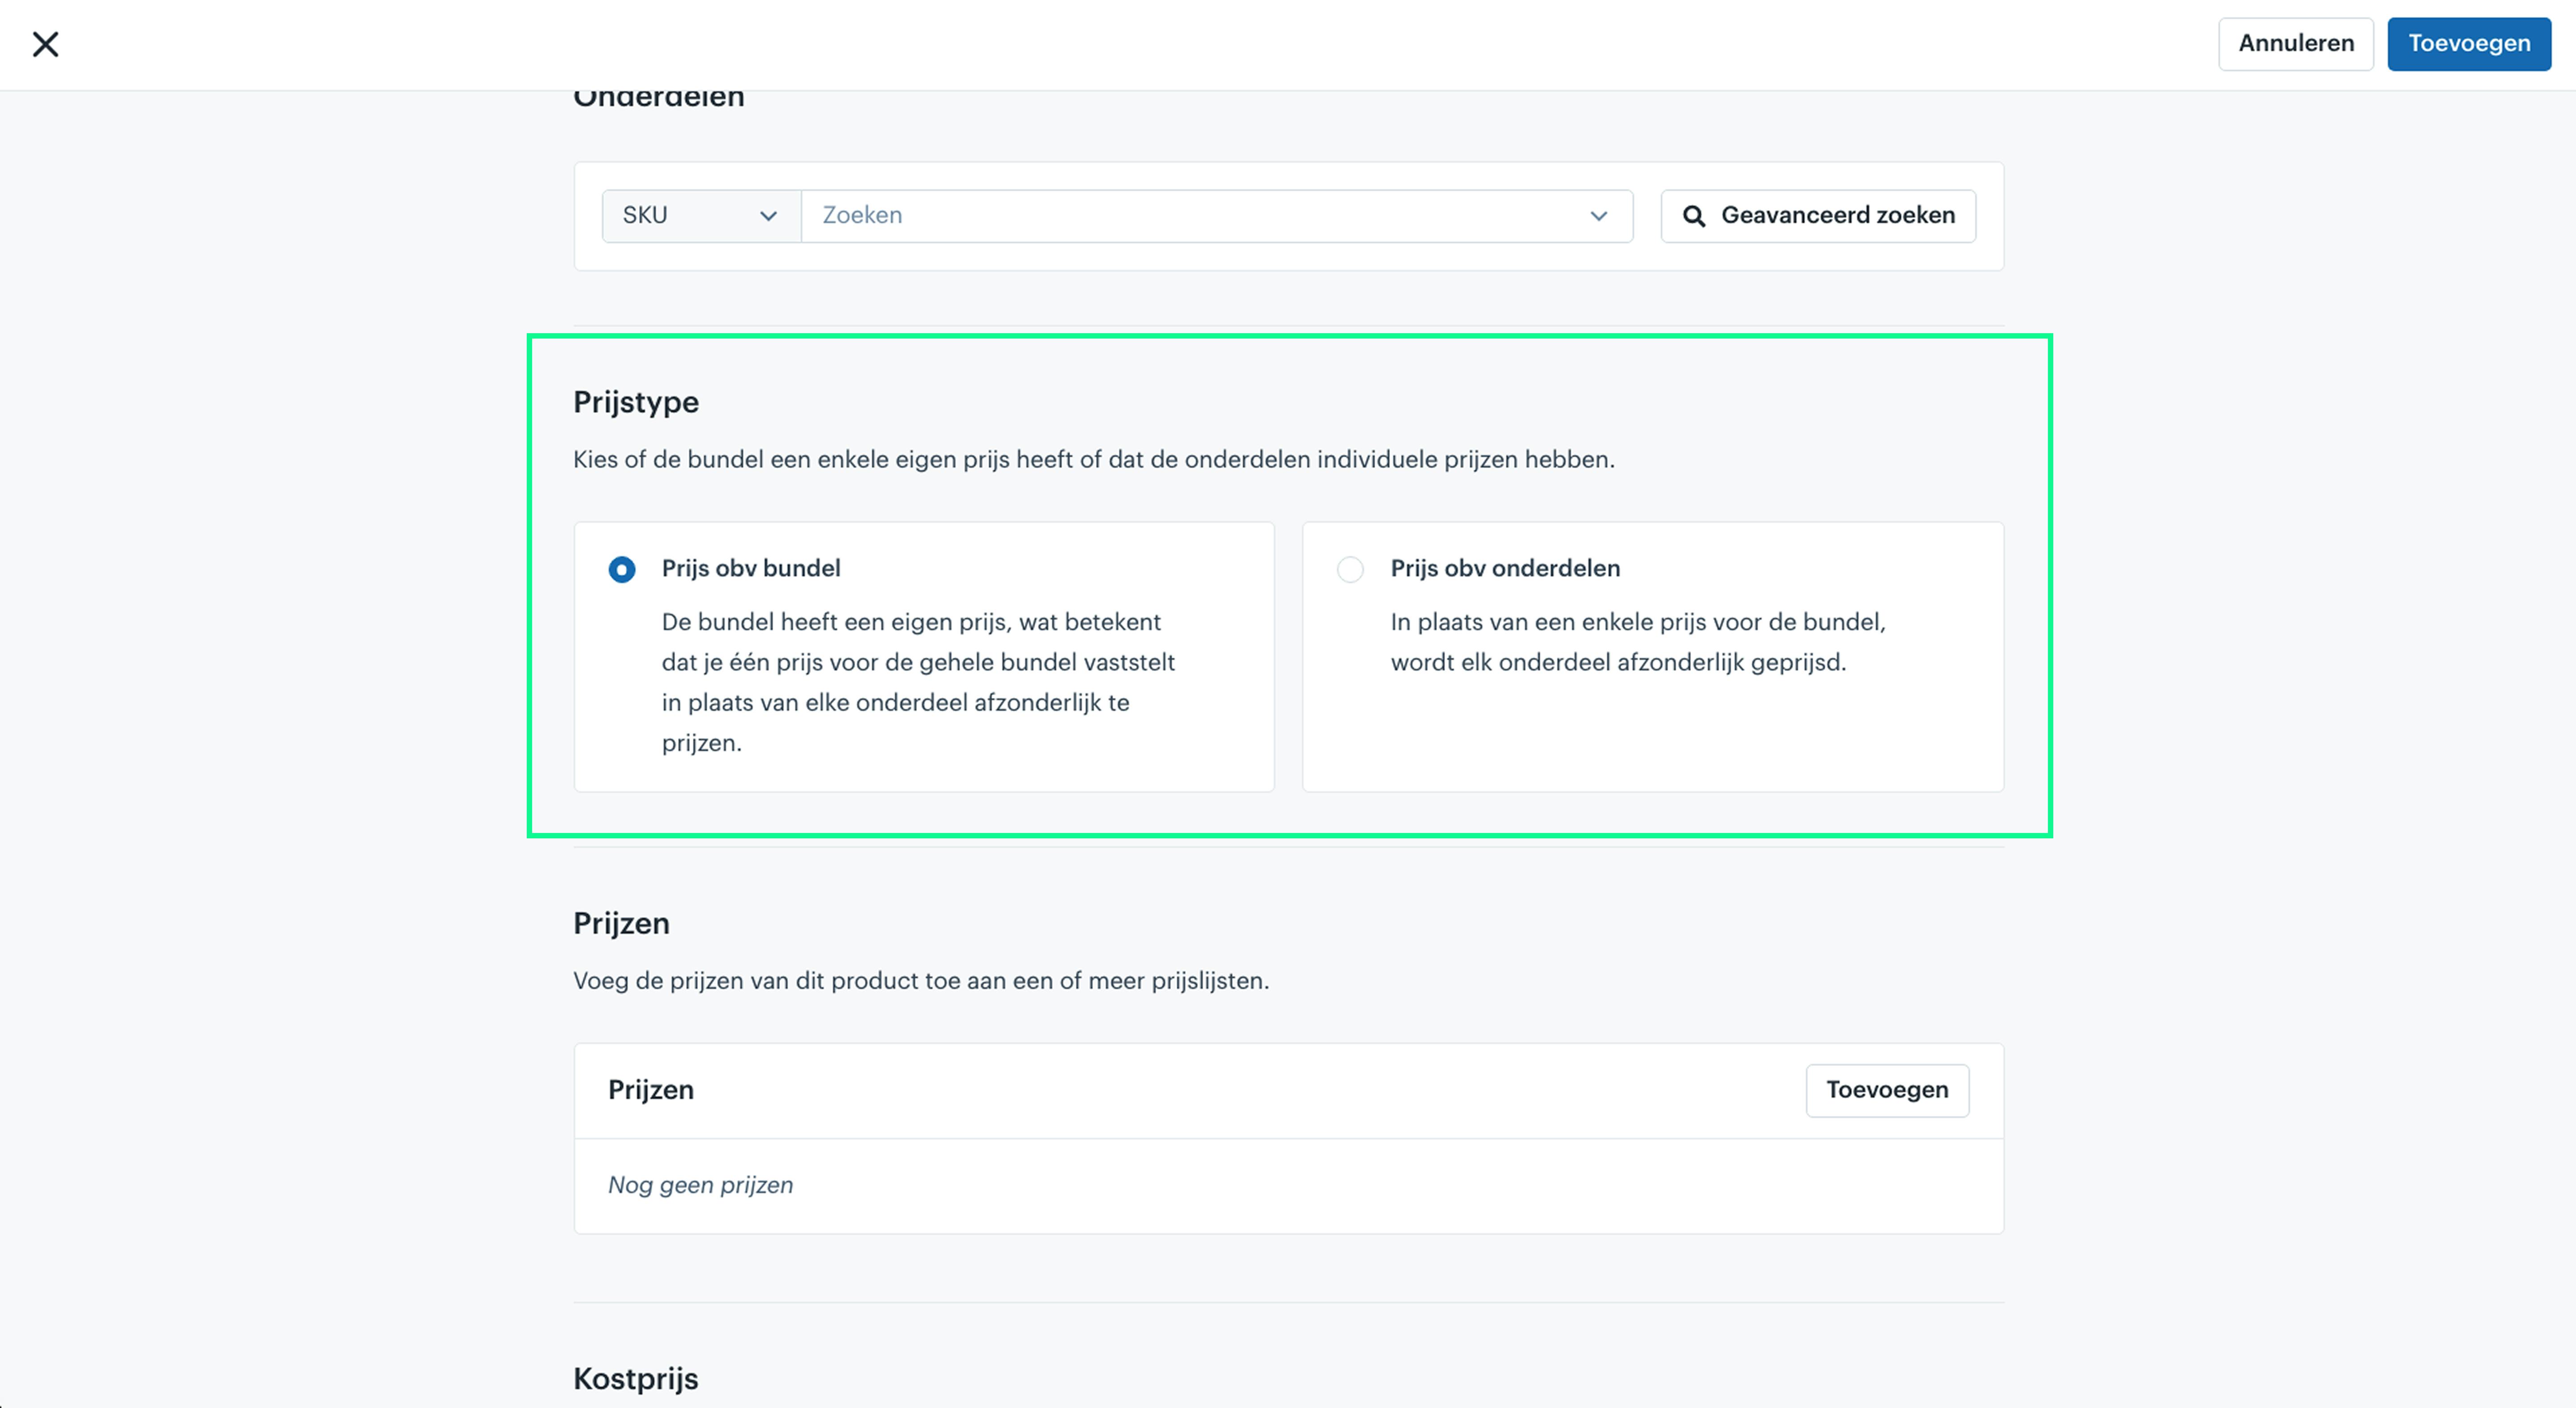Image resolution: width=2576 pixels, height=1408 pixels.
Task: Close the dialog with the X icon
Action: pos(45,44)
